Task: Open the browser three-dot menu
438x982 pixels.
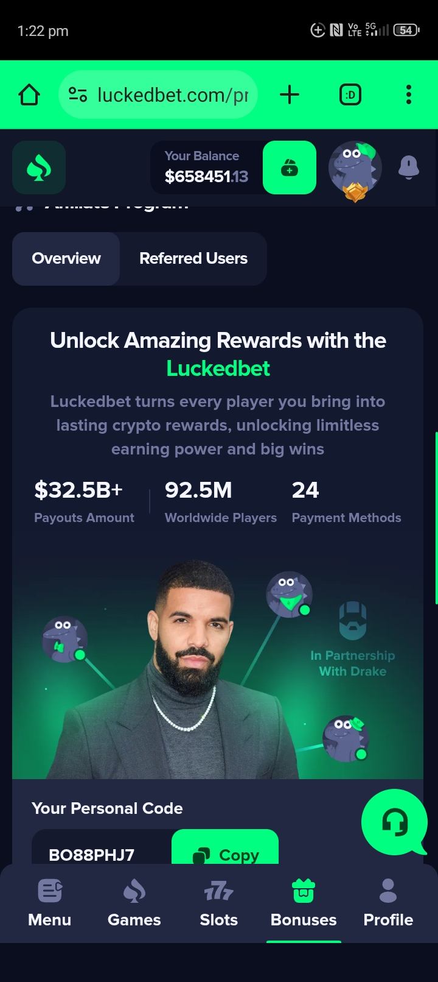Action: coord(408,95)
